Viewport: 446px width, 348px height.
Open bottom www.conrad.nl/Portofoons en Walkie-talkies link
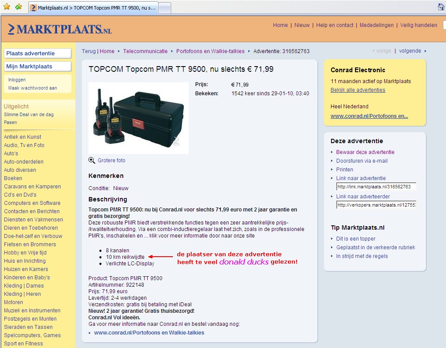[149, 333]
